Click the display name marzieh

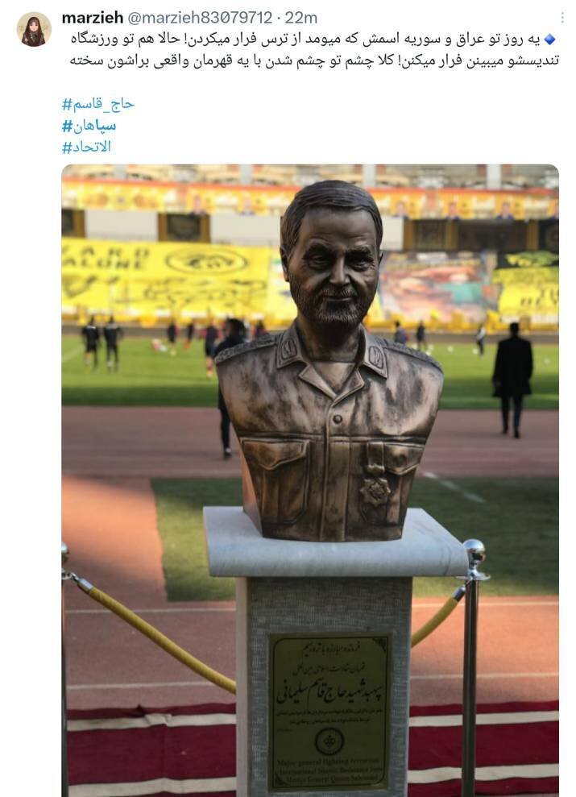pos(93,18)
